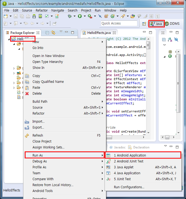Screen dimensions: 186x199
Task: Open the Window menu
Action: click(x=110, y=10)
